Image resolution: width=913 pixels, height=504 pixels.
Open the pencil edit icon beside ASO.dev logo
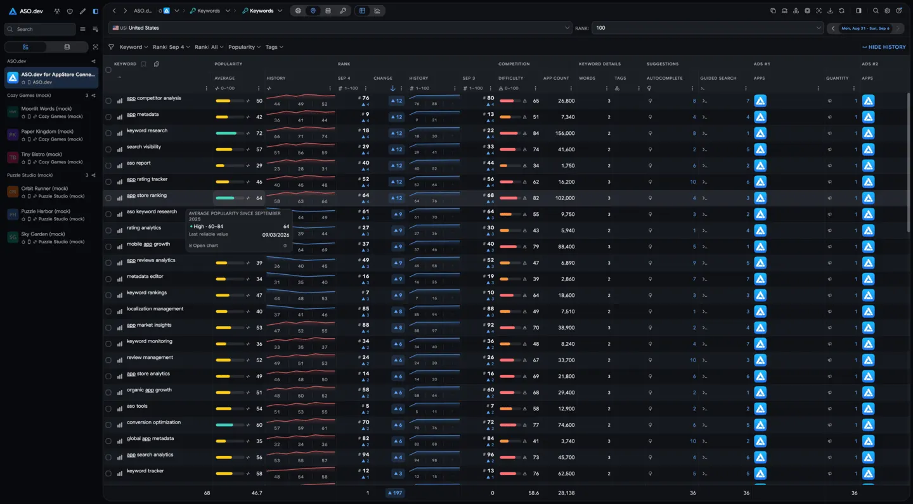tap(82, 11)
